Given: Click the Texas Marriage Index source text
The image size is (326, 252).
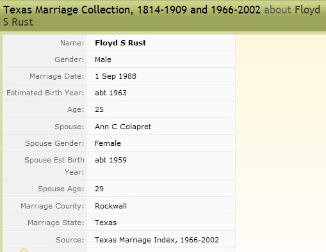Looking at the screenshot, I should tap(157, 240).
